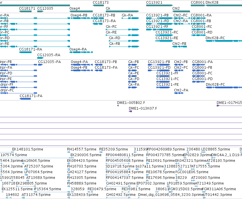
Task: Open EST AT25207.5prime
Action: click(39, 166)
